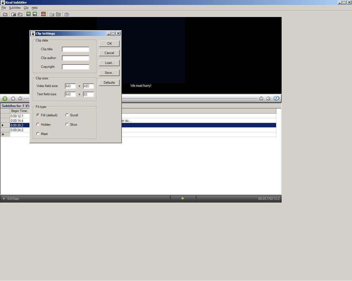Stop the video with the stop button
The image size is (352, 281).
[13, 99]
